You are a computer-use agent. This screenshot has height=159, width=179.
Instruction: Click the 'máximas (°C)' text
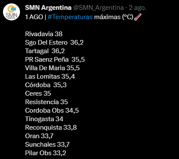coord(114,17)
